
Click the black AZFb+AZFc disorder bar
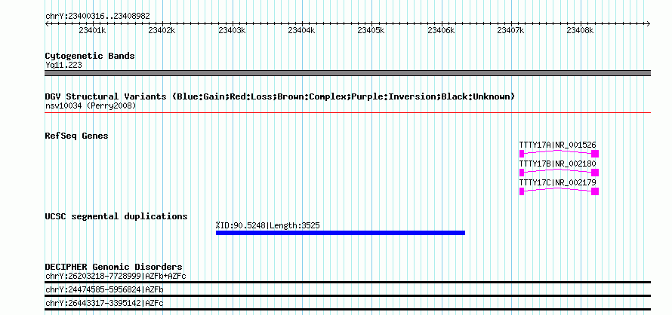347,282
